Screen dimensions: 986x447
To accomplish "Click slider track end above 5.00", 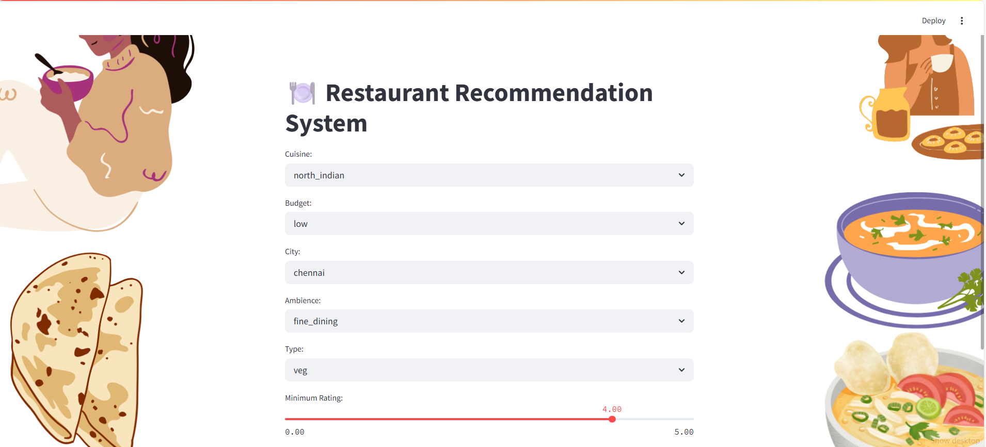I will (x=692, y=419).
